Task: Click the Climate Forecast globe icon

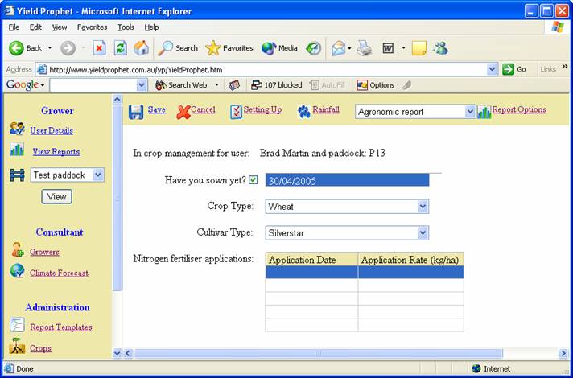Action: click(x=17, y=272)
